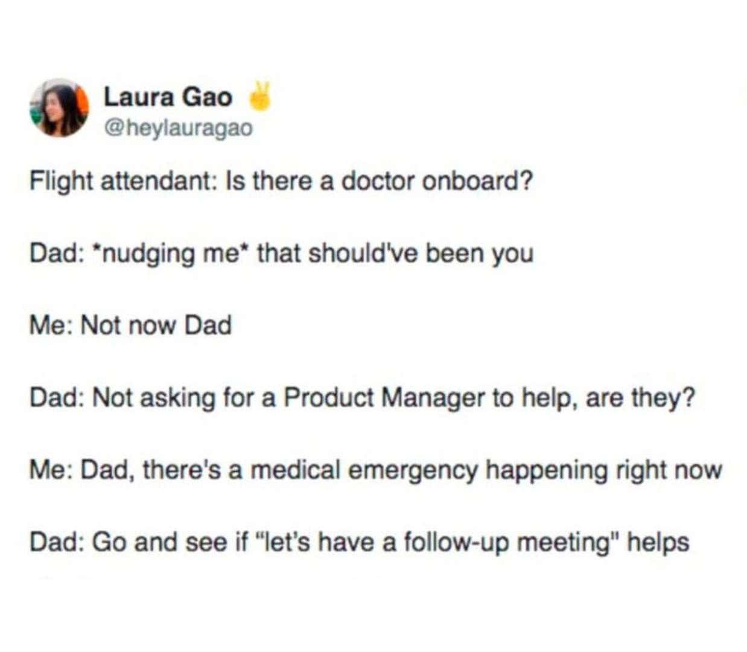Click the Laura Gao display name
This screenshot has width=747, height=652.
[168, 97]
